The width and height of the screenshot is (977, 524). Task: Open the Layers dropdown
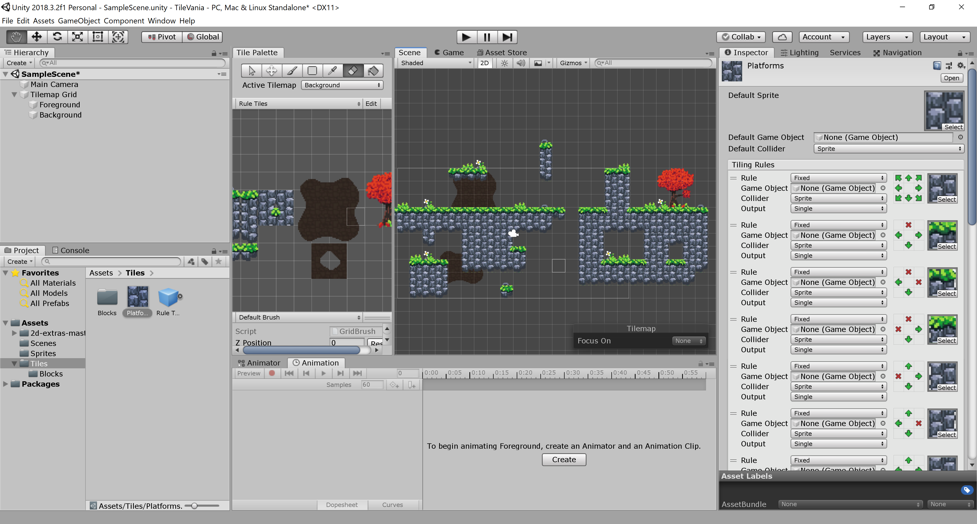click(x=887, y=37)
